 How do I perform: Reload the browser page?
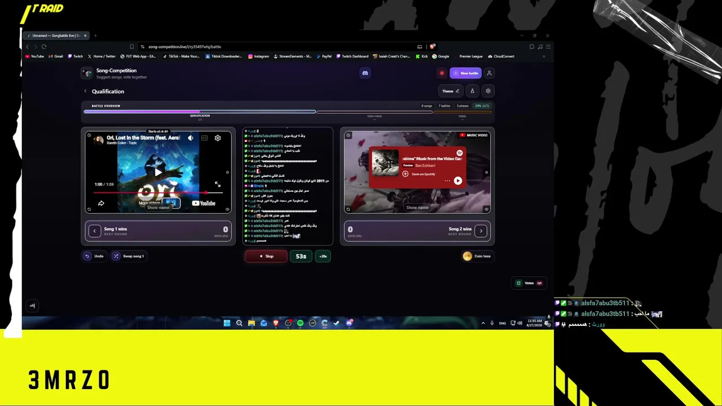44,47
